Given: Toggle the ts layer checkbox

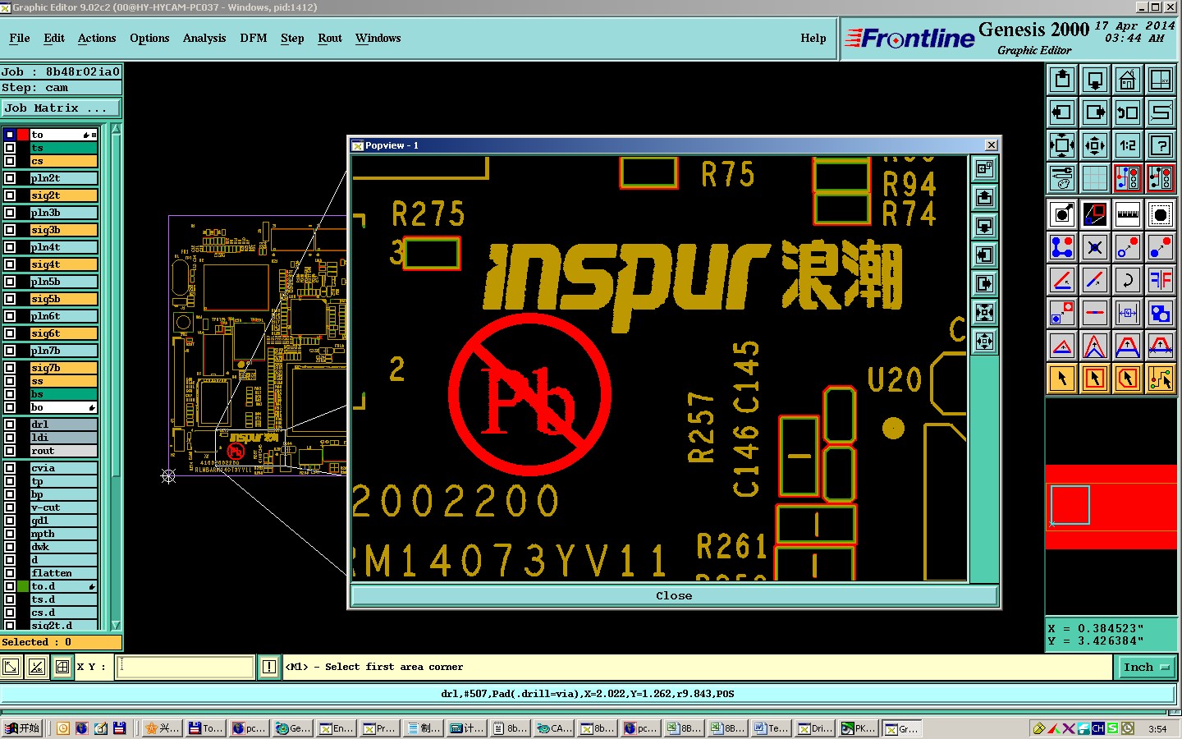Looking at the screenshot, I should click(10, 148).
